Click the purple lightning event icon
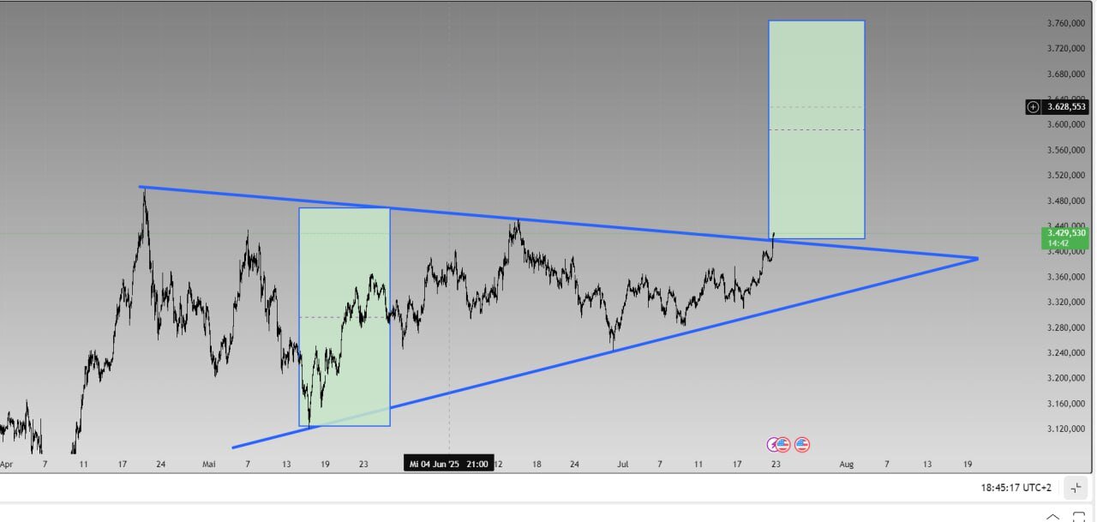Screen dimensions: 1097x522 (x=774, y=444)
